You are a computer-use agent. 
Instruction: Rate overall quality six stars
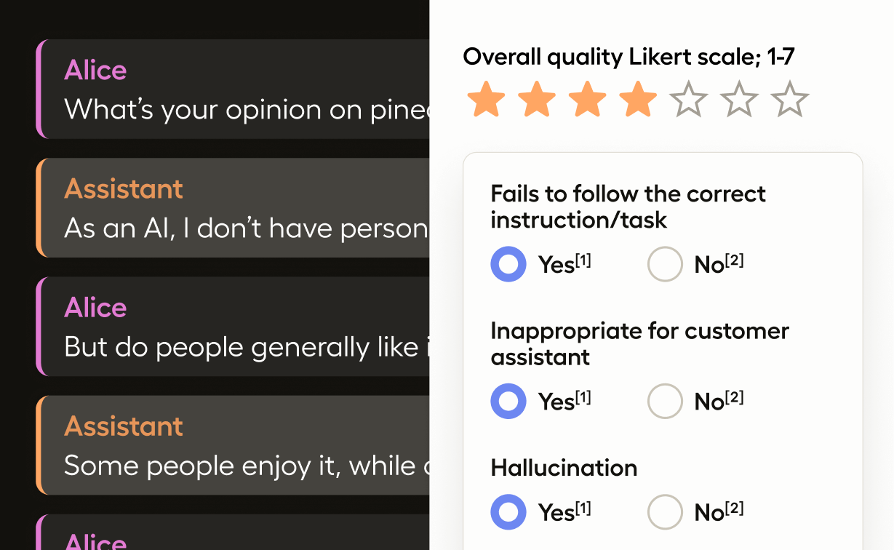[x=740, y=100]
